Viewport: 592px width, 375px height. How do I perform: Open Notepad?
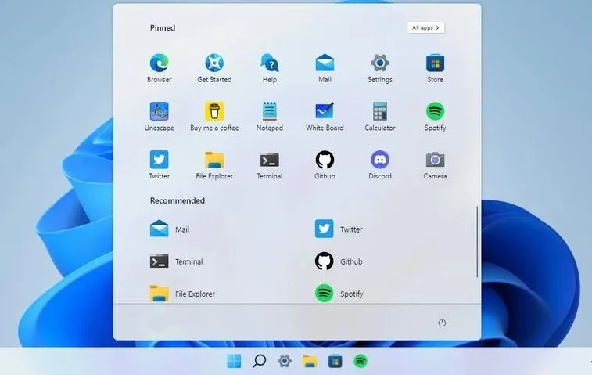[x=270, y=117]
